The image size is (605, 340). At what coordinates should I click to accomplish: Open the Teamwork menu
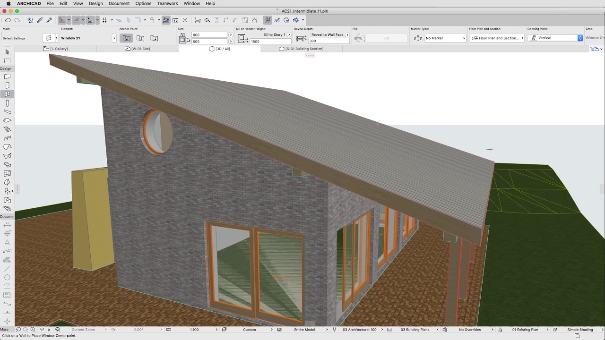[x=167, y=3]
